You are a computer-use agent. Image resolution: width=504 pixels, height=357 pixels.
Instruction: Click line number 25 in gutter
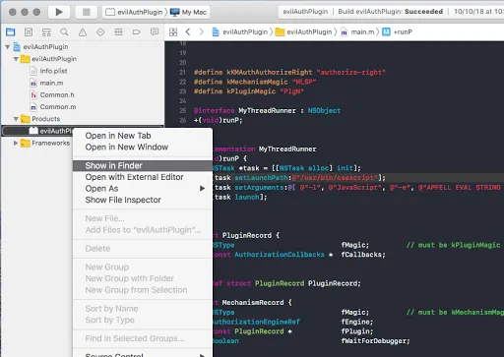183,110
